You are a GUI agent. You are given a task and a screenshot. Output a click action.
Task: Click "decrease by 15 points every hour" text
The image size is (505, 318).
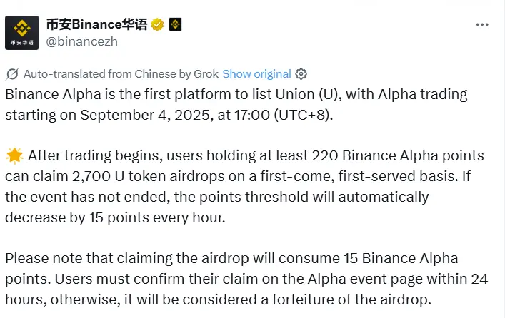(x=114, y=217)
